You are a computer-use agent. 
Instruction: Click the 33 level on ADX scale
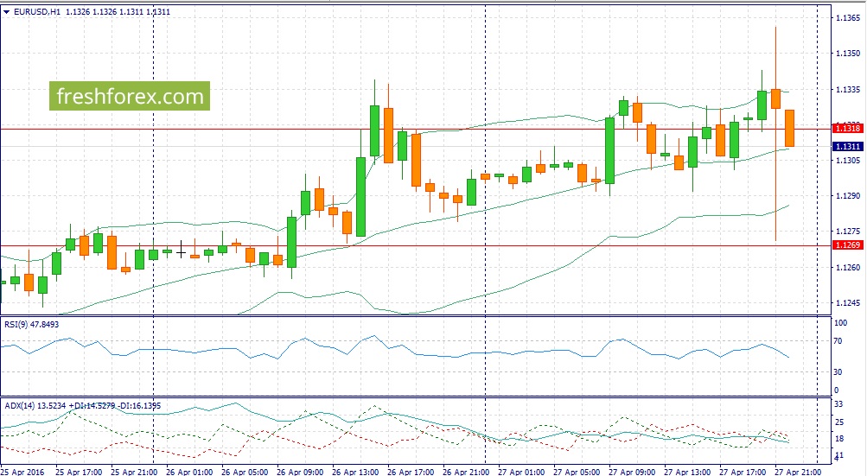coord(838,403)
